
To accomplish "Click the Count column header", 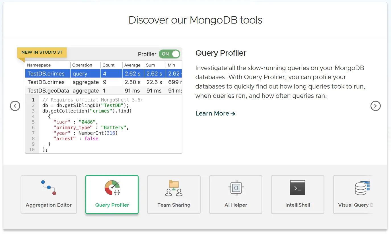I will point(111,65).
